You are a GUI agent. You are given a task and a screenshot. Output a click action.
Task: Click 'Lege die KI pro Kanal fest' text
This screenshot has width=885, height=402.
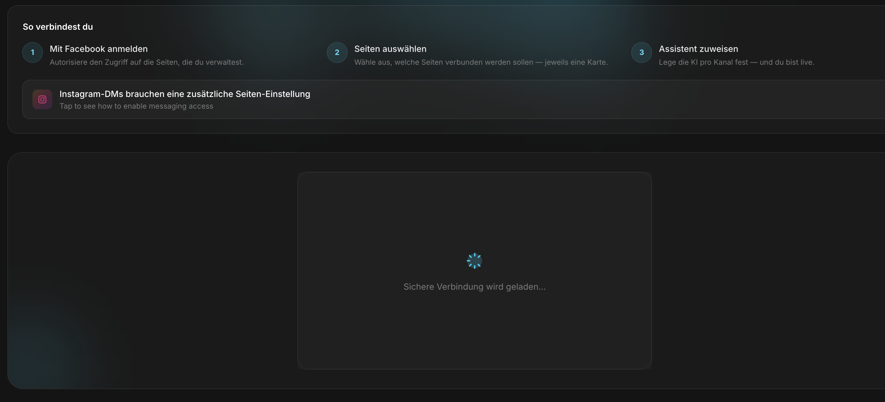pos(736,62)
